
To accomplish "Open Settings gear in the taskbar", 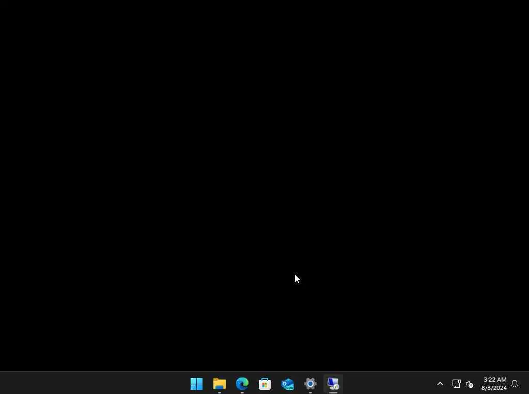I will [310, 384].
